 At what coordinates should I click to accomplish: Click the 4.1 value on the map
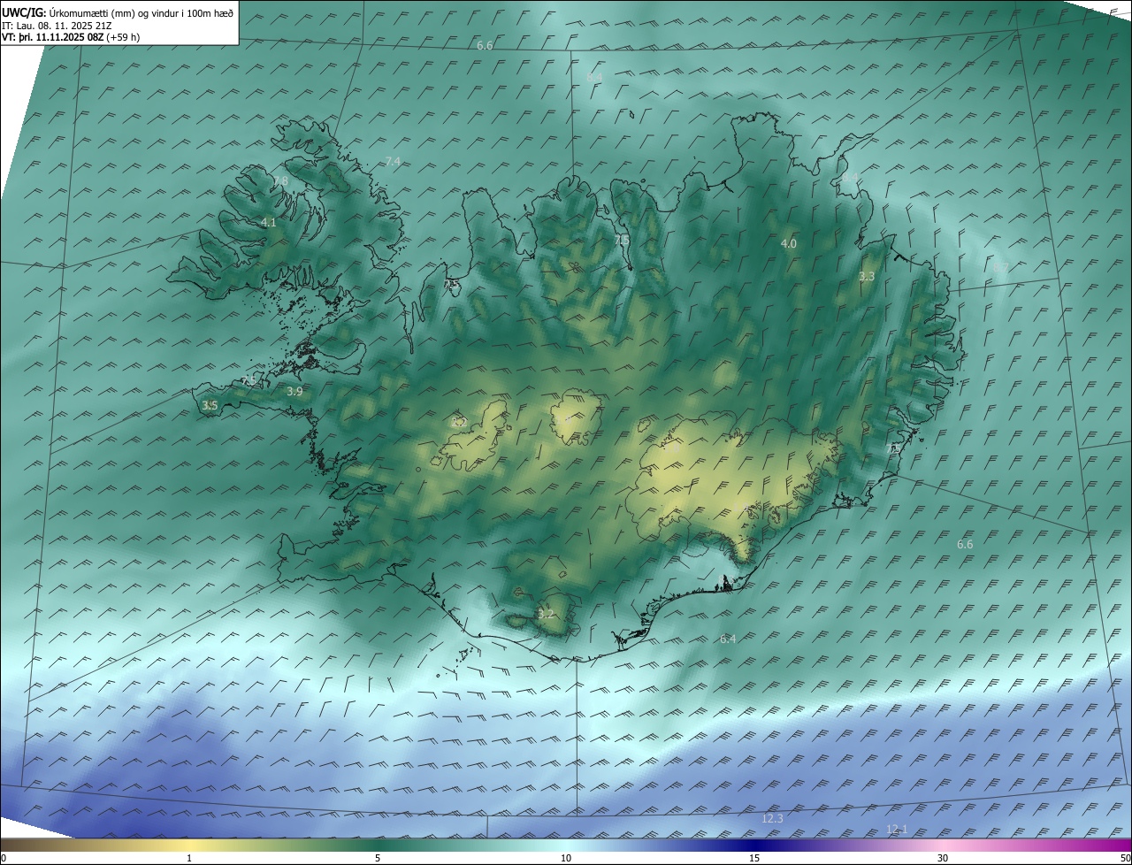269,223
